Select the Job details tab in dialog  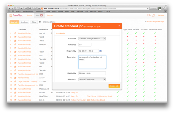60,33
